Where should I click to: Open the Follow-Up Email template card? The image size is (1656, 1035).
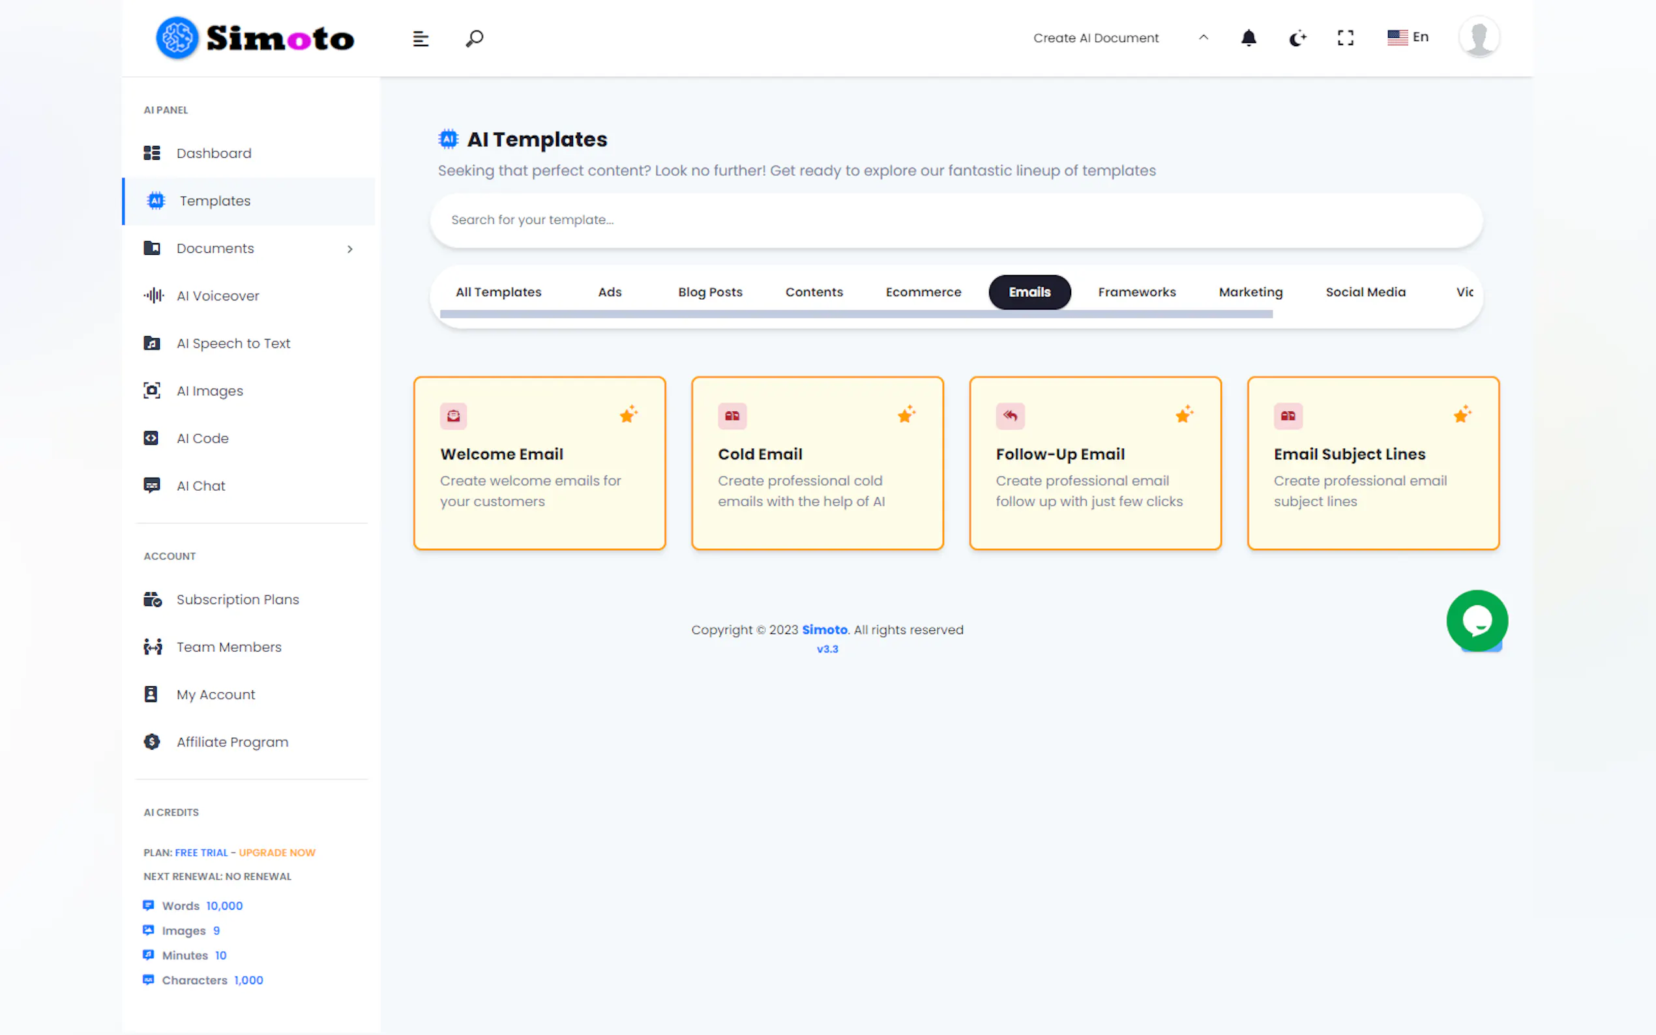click(1095, 463)
